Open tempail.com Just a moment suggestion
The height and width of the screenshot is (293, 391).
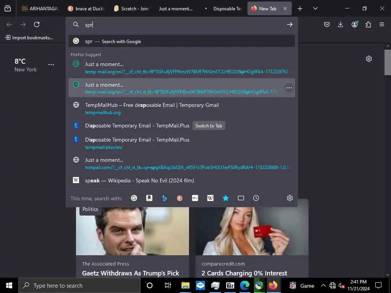pos(181,163)
